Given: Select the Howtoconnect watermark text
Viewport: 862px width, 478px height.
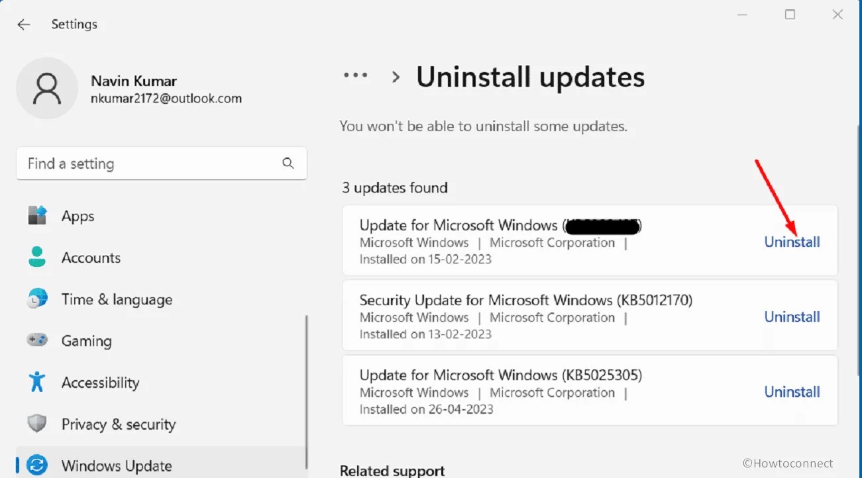Looking at the screenshot, I should click(788, 463).
